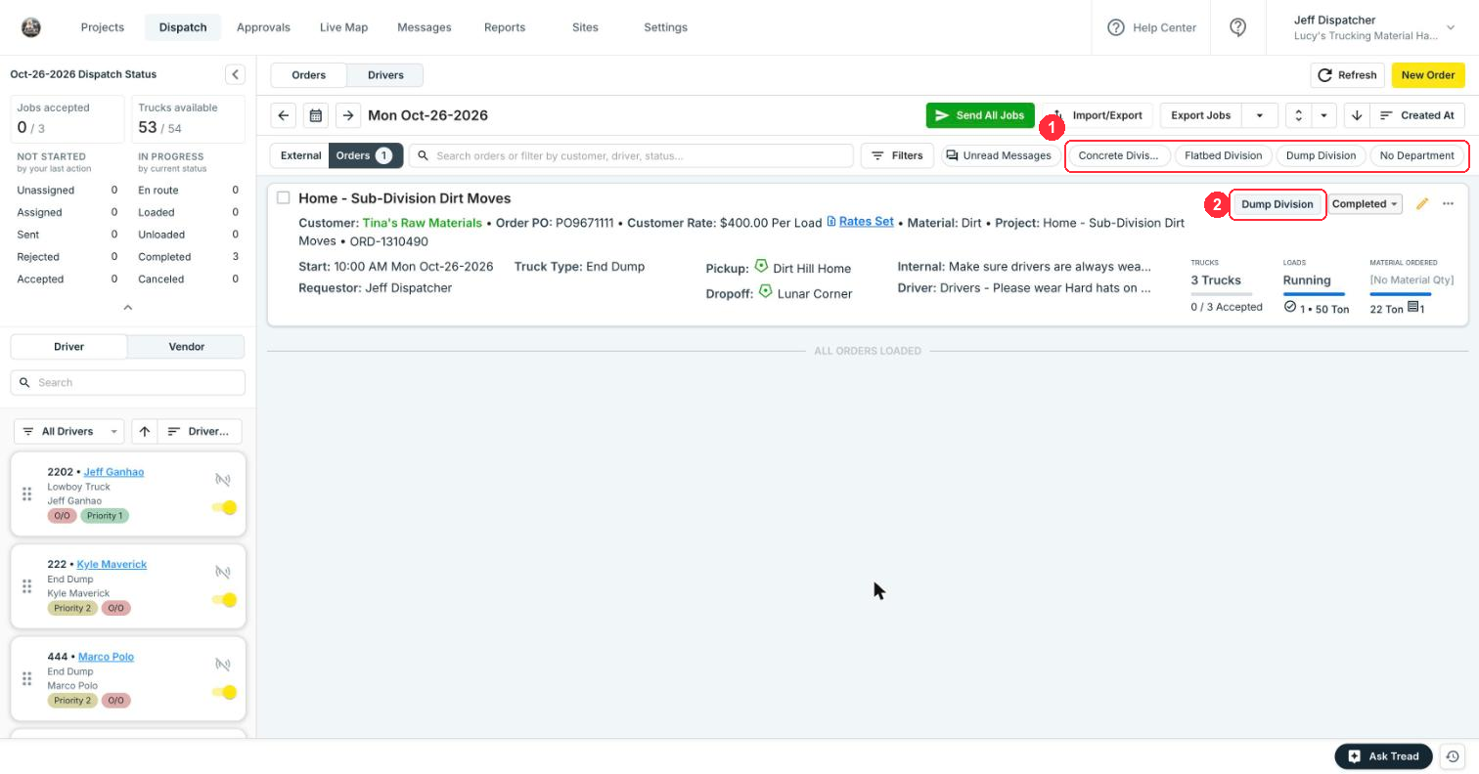
Task: Open the Messages tab
Action: click(425, 27)
